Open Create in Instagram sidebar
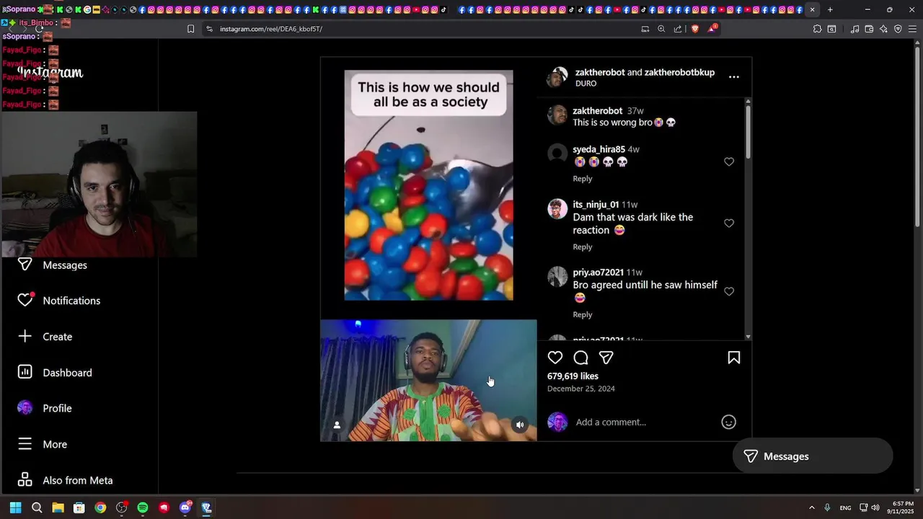The image size is (923, 519). [58, 337]
